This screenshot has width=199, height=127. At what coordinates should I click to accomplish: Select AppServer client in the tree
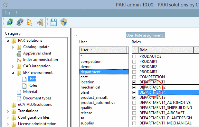pyautogui.click(x=37, y=53)
